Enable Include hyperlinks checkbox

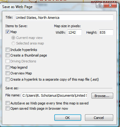point(7,50)
